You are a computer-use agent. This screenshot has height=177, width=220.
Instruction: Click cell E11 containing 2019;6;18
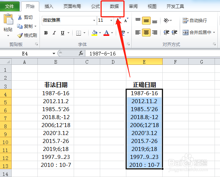click(144, 149)
